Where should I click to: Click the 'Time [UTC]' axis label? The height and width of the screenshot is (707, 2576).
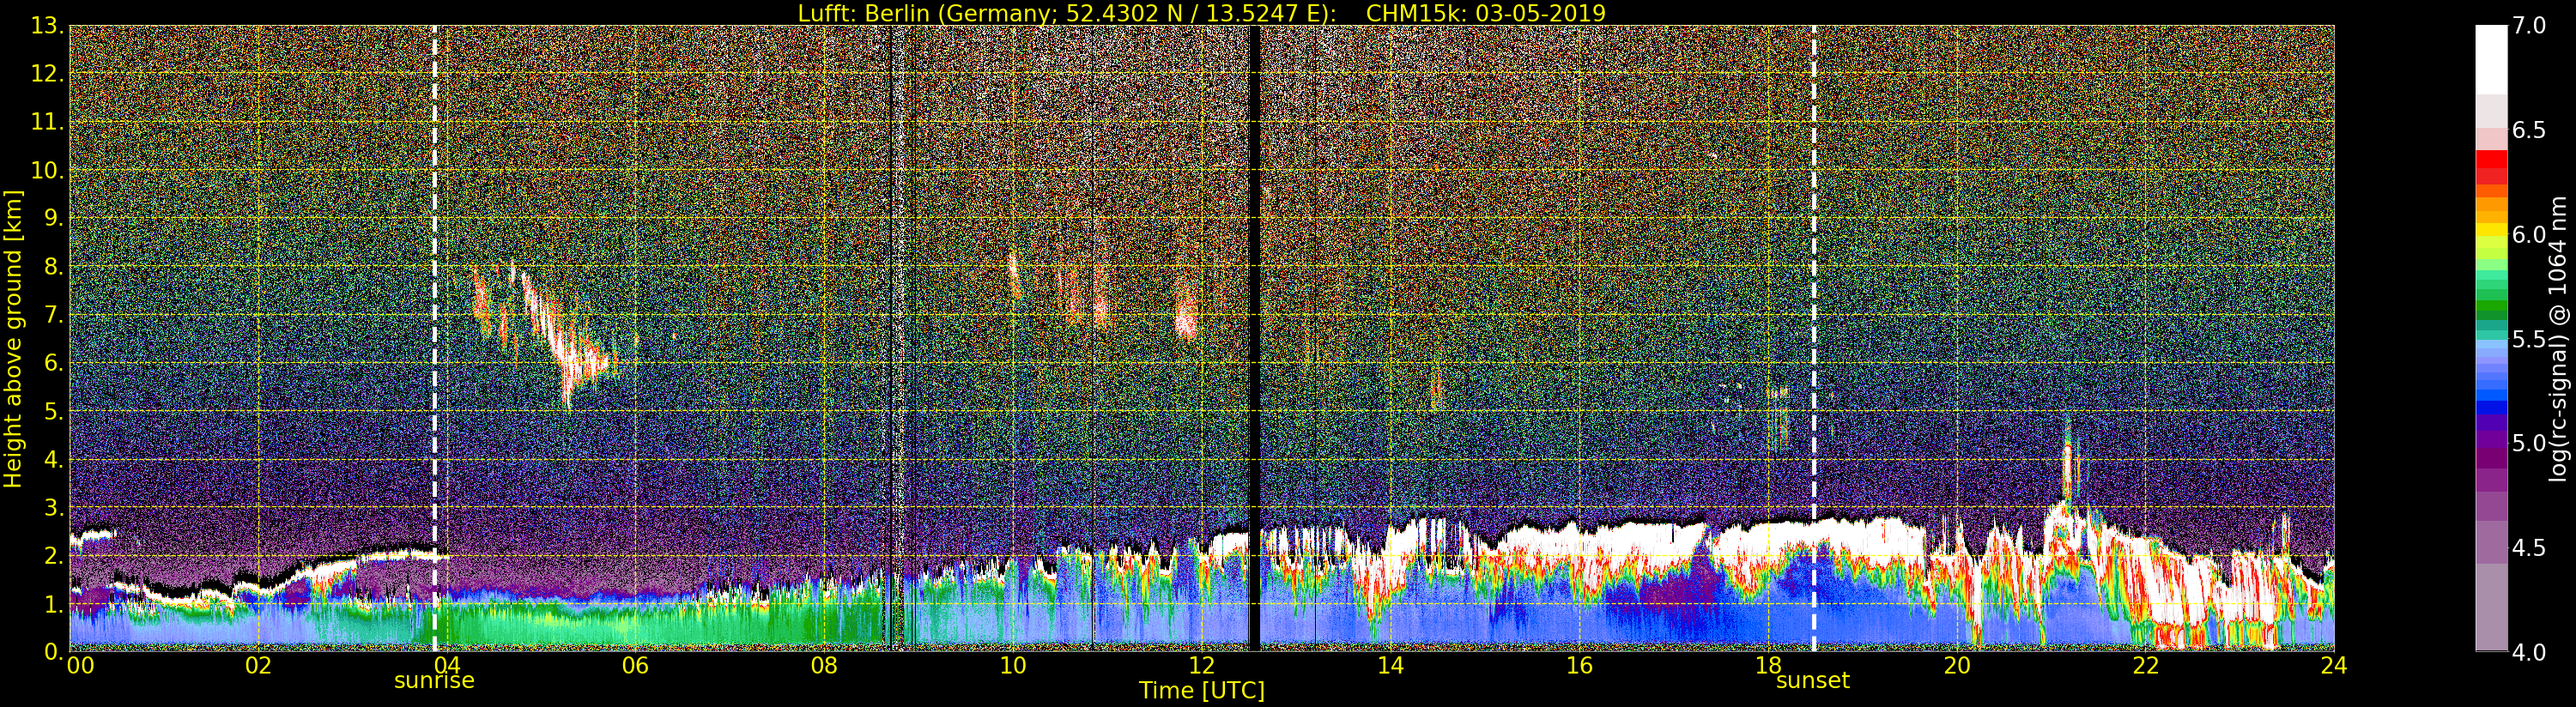click(1202, 690)
